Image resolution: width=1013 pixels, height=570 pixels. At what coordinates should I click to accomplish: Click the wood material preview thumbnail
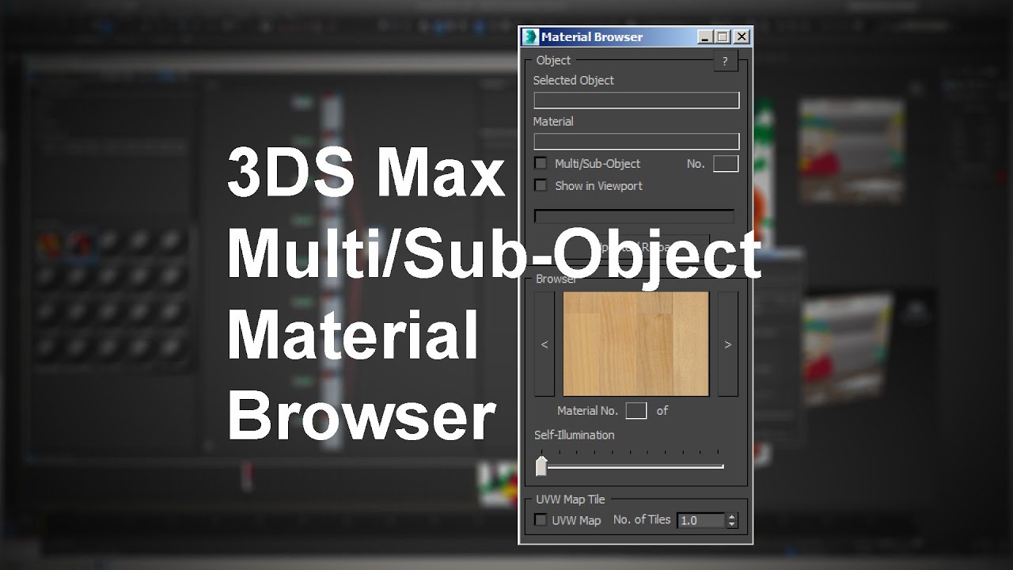636,344
